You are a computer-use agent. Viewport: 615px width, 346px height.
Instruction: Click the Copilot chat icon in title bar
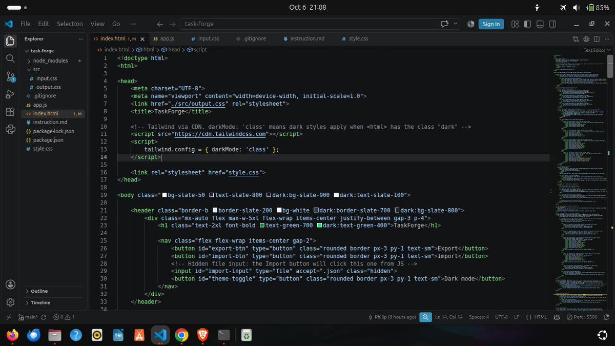(x=444, y=24)
